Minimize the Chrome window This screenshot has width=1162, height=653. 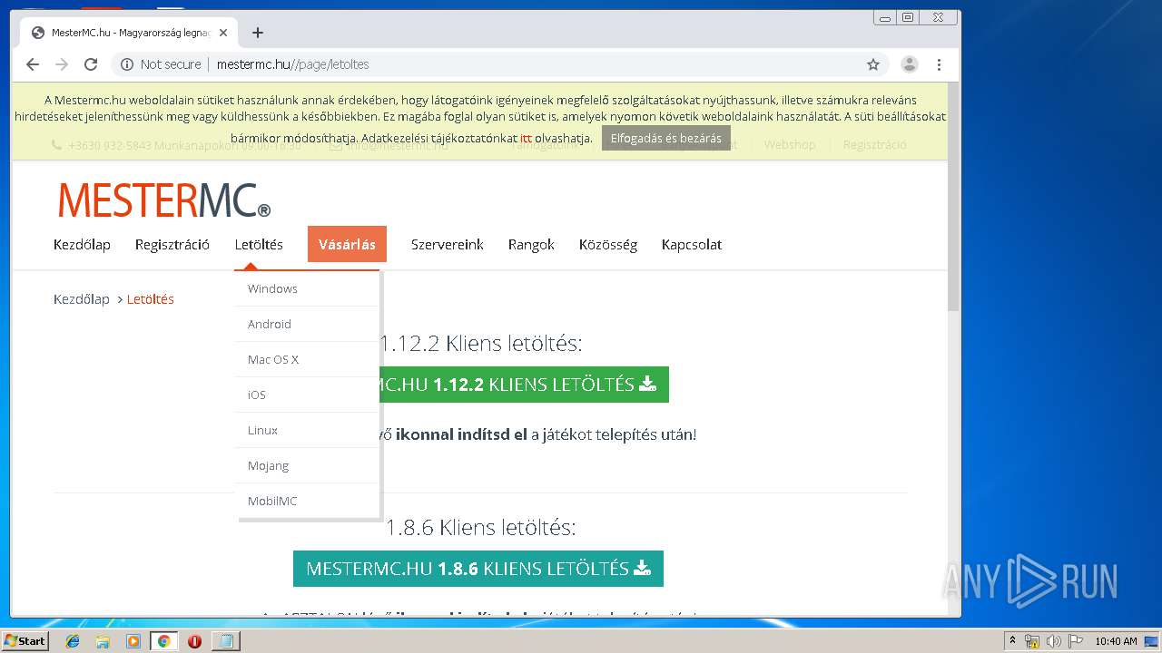coord(885,17)
